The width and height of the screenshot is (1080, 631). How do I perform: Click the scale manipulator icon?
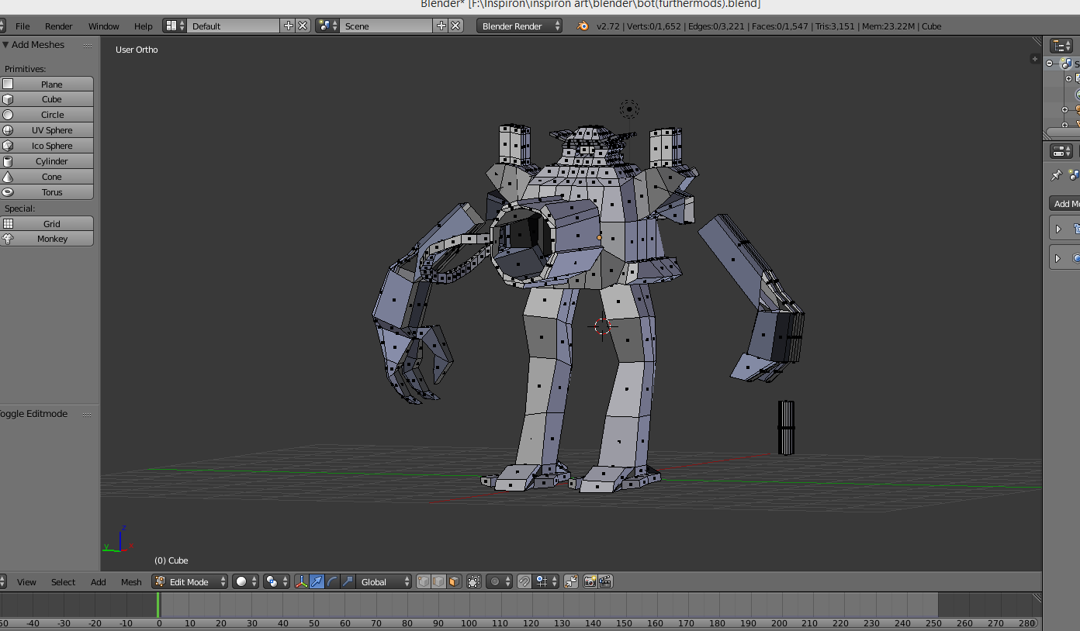(x=348, y=581)
